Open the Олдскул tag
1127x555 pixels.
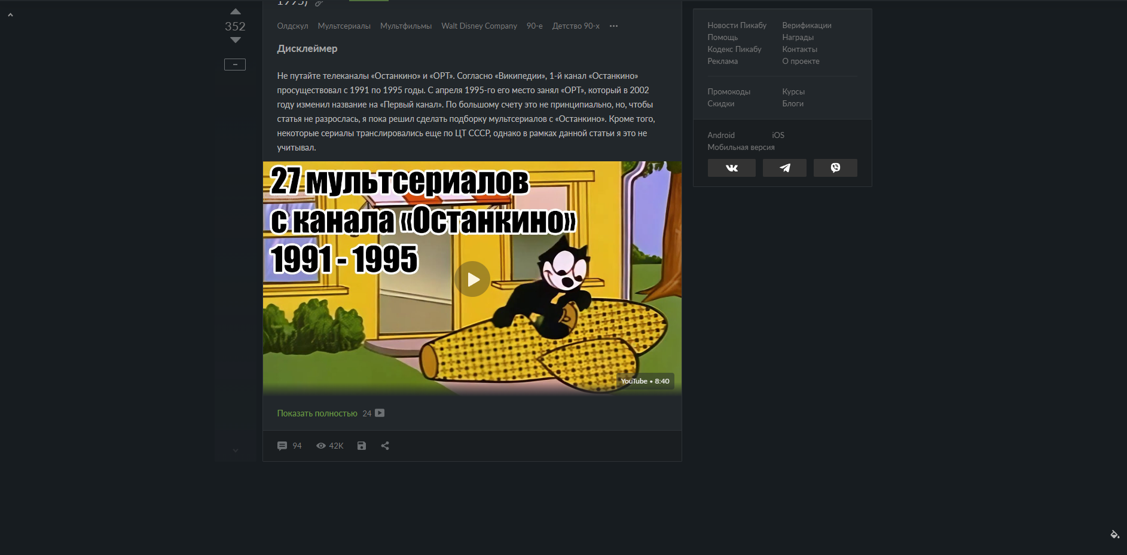292,26
